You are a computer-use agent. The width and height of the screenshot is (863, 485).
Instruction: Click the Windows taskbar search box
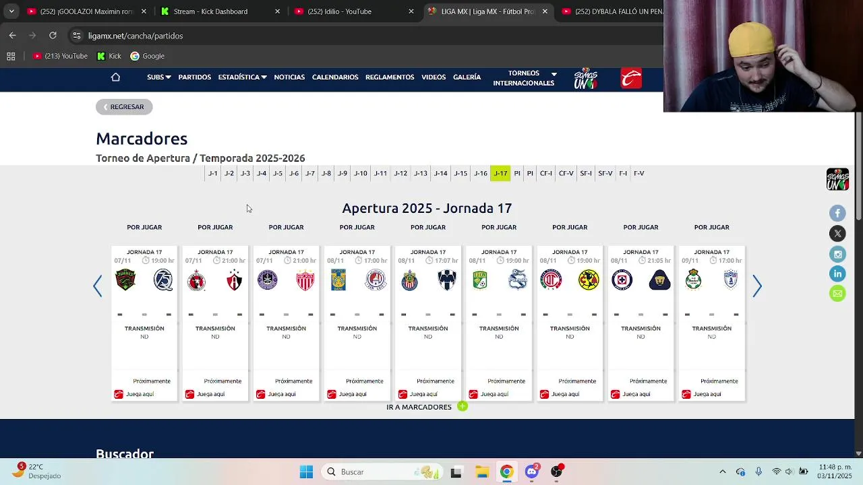pyautogui.click(x=382, y=472)
